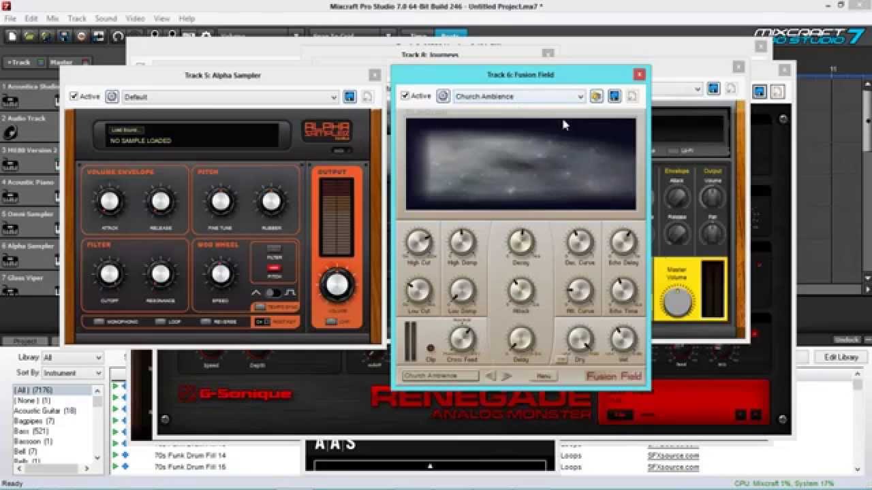Image resolution: width=872 pixels, height=490 pixels.
Task: Click the Edit Library button
Action: coord(841,356)
